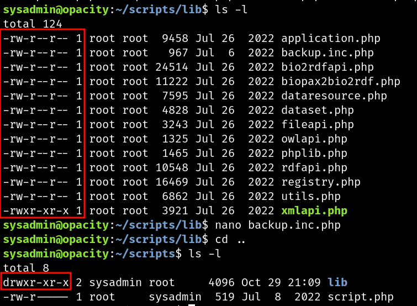Click the application.php filename
Screen dimensions: 417x306
click(331, 39)
